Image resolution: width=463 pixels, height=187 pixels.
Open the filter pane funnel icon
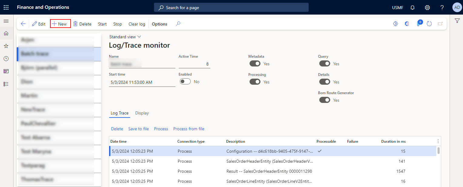(457, 21)
